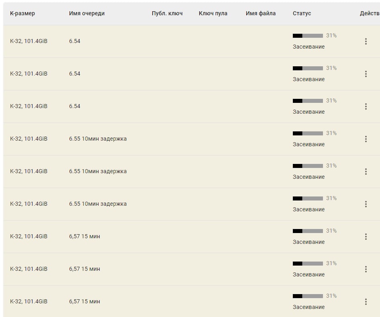
Task: Click the 'Статус' column header
Action: coord(302,13)
